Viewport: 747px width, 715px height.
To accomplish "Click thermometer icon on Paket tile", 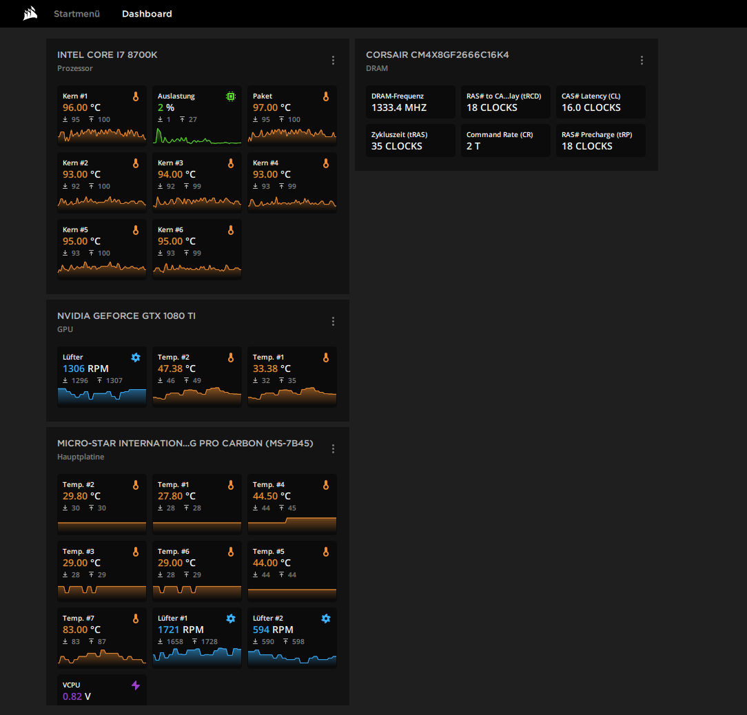I will (326, 96).
